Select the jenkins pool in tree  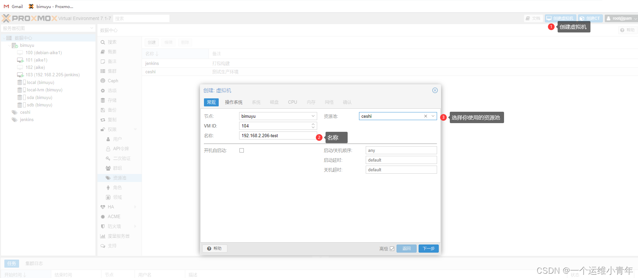[26, 119]
